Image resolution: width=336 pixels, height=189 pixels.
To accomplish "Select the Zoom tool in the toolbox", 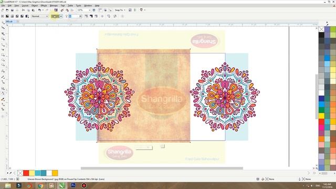I will pos(3,39).
